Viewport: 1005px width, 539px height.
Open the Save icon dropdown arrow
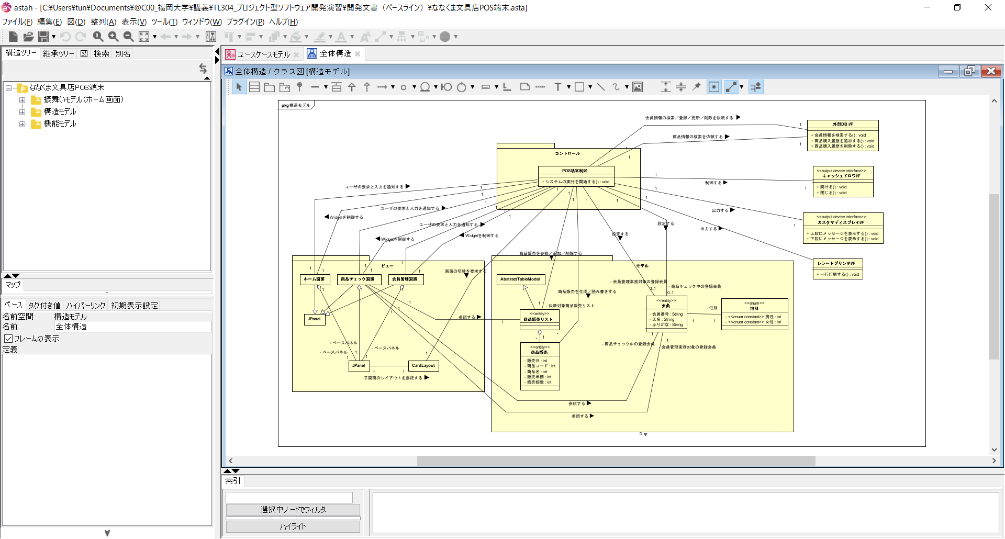[53, 37]
